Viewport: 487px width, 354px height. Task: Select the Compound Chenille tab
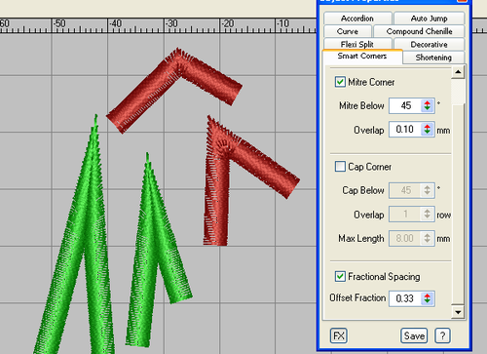pos(419,31)
